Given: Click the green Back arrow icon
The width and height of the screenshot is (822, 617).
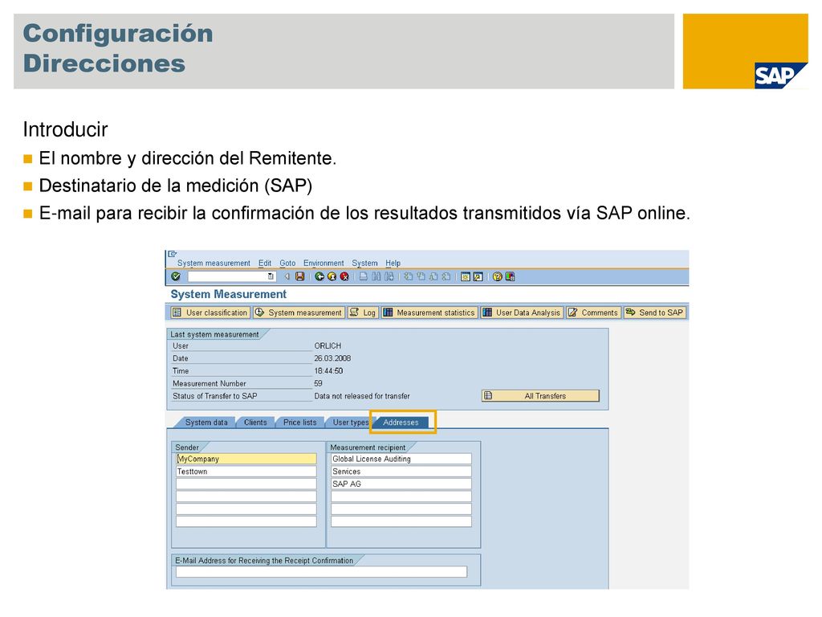Looking at the screenshot, I should pyautogui.click(x=319, y=276).
